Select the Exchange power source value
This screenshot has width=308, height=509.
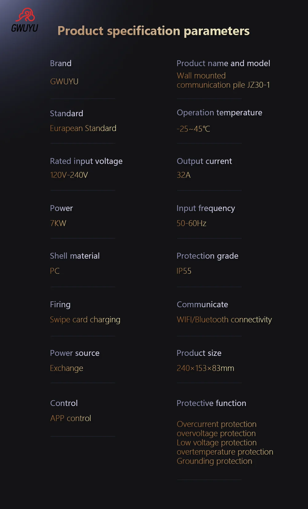[67, 368]
